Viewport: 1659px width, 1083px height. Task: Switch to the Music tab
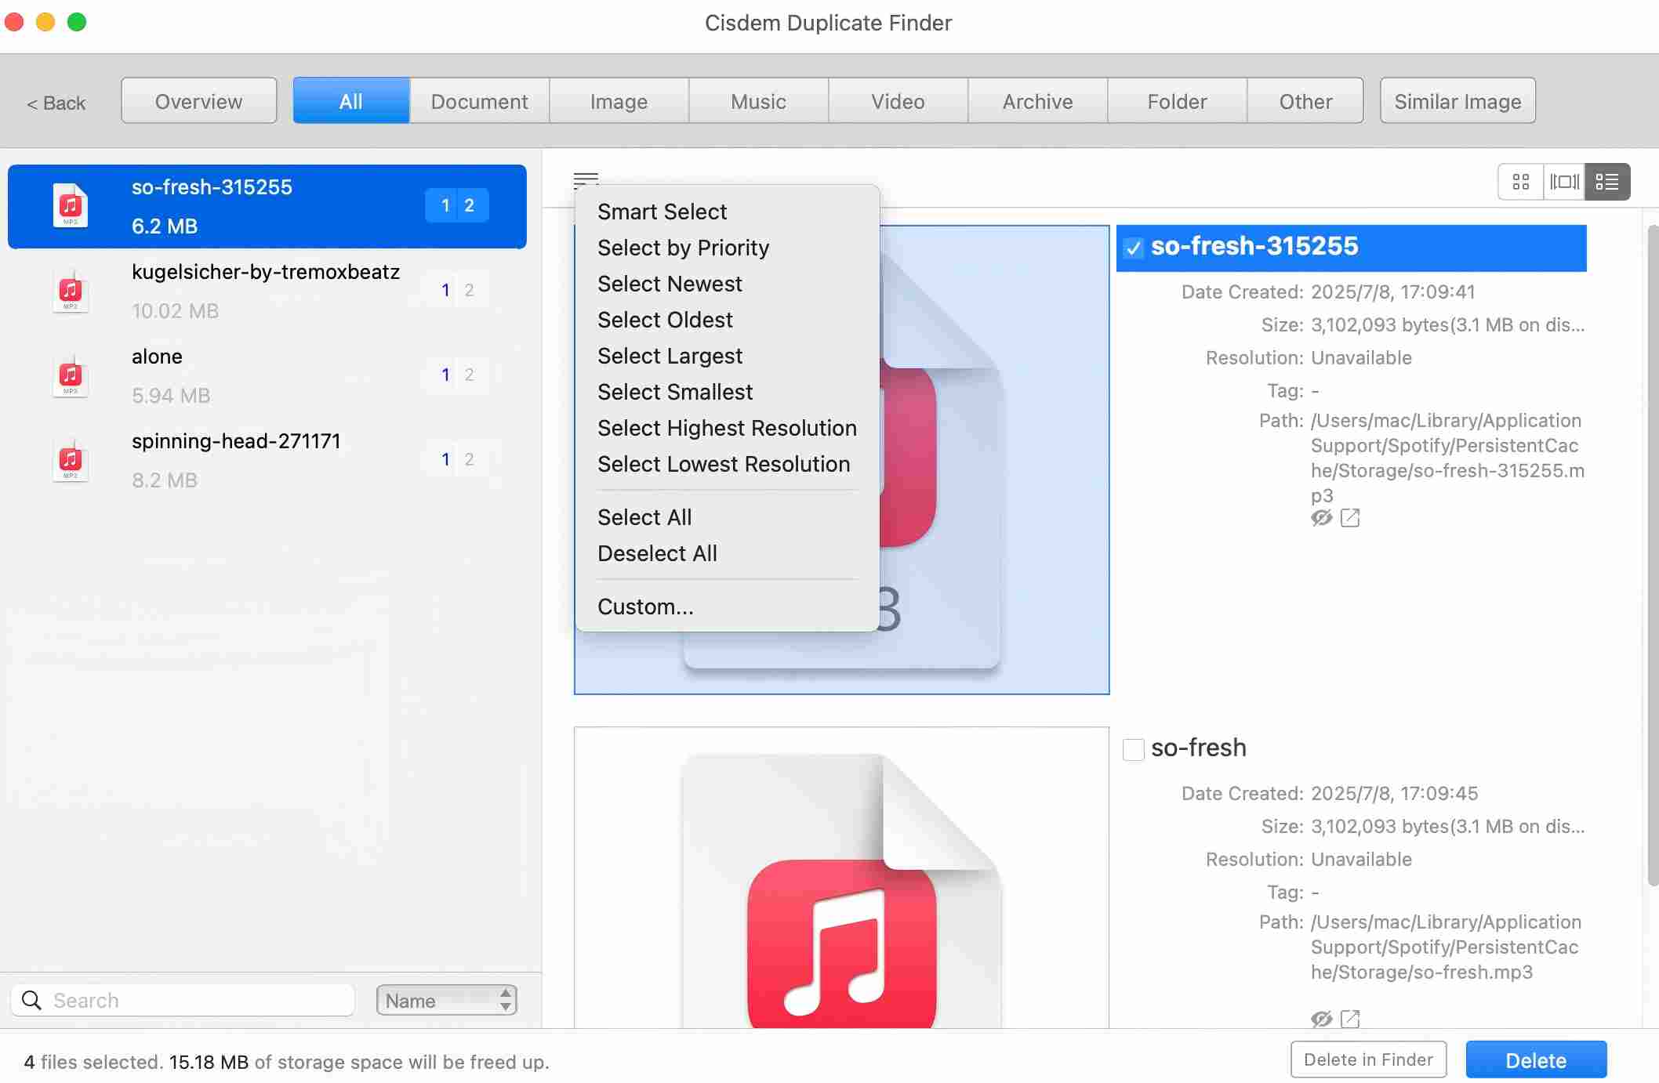tap(757, 100)
